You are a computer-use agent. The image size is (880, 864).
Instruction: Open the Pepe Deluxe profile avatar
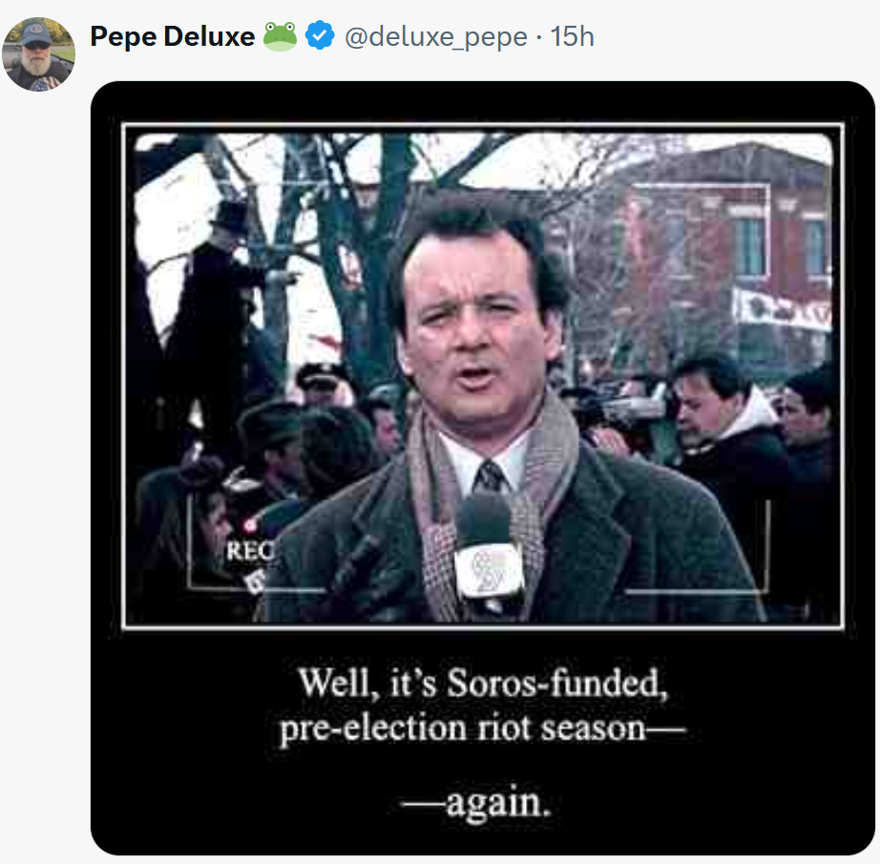pyautogui.click(x=39, y=54)
